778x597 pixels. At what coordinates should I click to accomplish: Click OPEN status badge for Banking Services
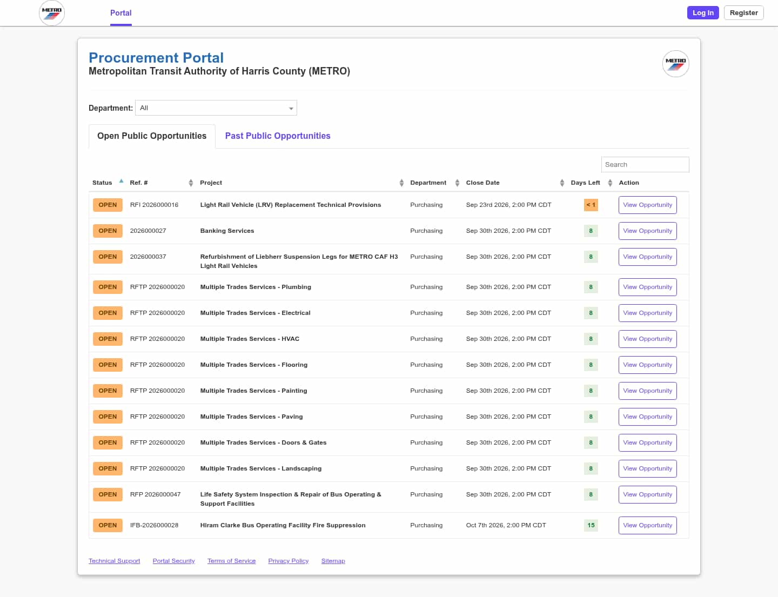point(108,231)
